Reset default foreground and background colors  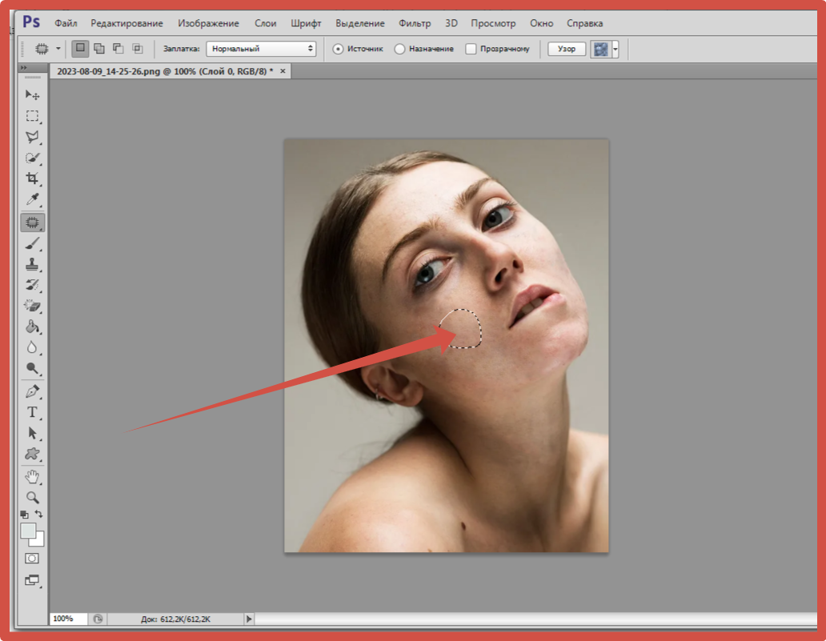pos(24,514)
